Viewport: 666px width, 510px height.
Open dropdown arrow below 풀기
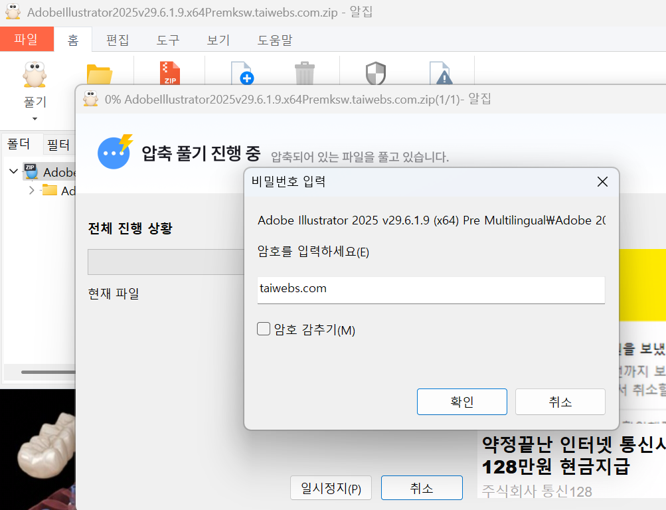(35, 119)
